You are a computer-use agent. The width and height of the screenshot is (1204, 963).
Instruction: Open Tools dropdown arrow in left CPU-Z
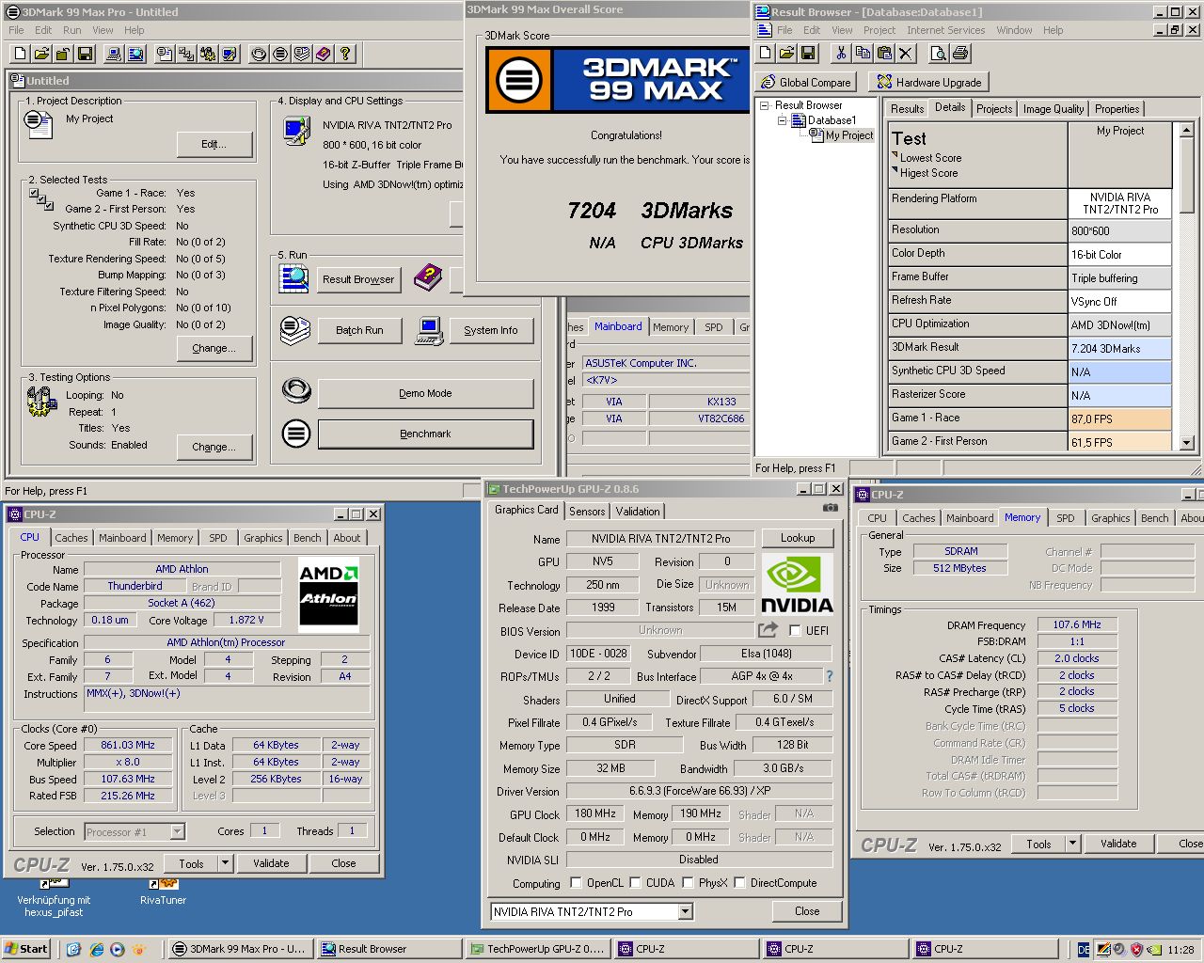pos(226,862)
